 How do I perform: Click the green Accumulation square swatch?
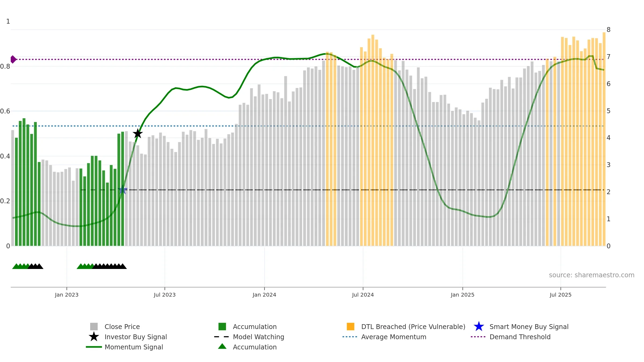[222, 327]
